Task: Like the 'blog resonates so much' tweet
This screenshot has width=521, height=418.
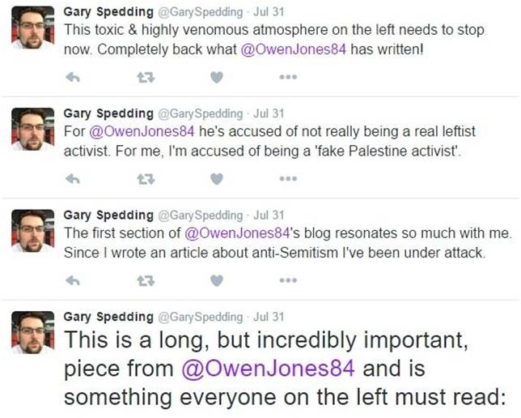Action: pos(217,281)
